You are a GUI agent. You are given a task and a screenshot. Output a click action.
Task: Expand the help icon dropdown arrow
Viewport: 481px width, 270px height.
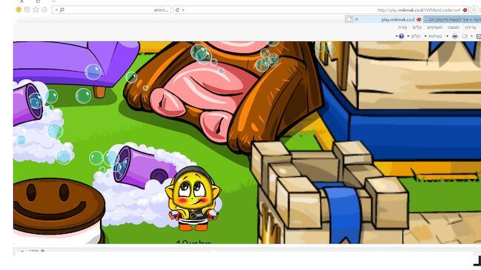[x=397, y=36]
